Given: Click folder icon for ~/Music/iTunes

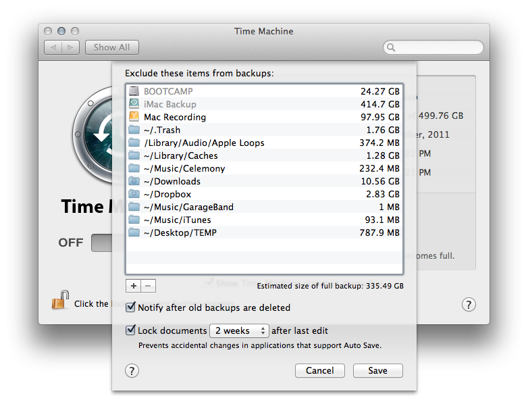Looking at the screenshot, I should tap(134, 220).
